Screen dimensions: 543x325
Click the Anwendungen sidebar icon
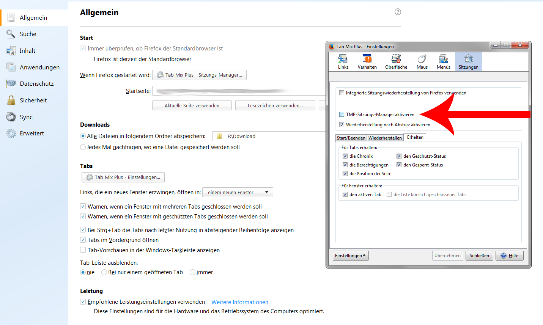11,67
